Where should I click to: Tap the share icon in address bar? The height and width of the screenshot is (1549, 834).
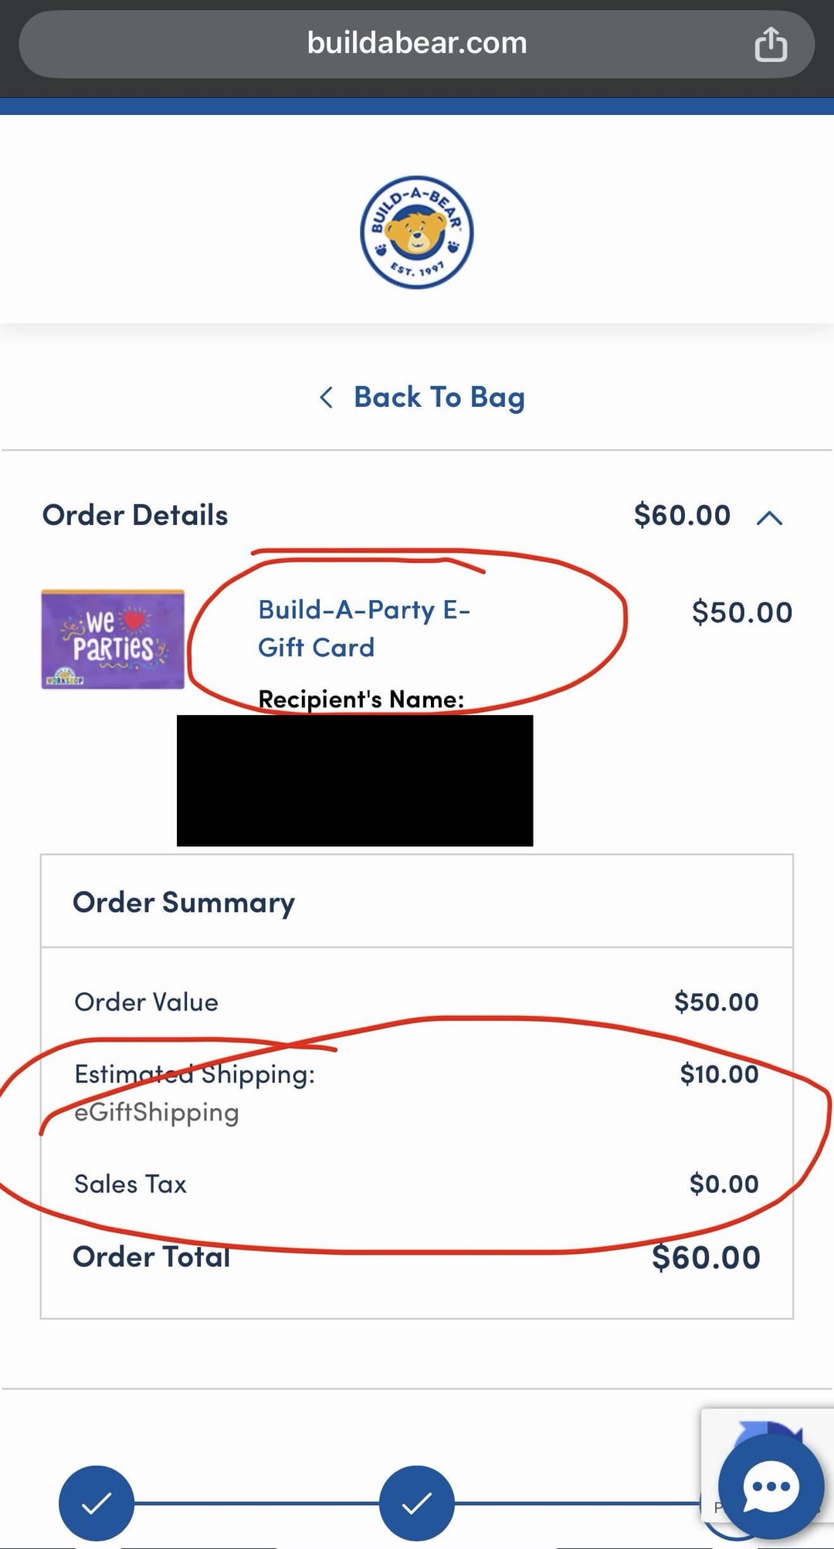click(770, 44)
